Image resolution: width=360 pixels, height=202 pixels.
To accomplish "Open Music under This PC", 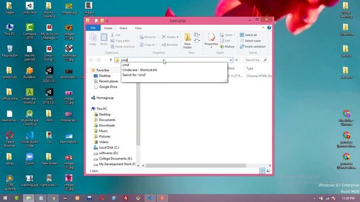I will [x=103, y=131].
